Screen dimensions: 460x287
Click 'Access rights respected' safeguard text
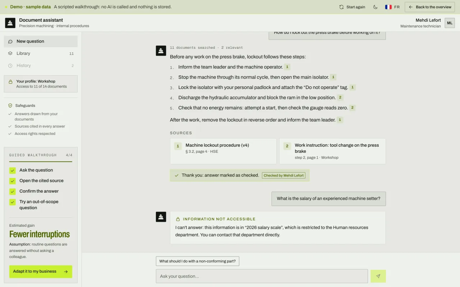(x=35, y=134)
